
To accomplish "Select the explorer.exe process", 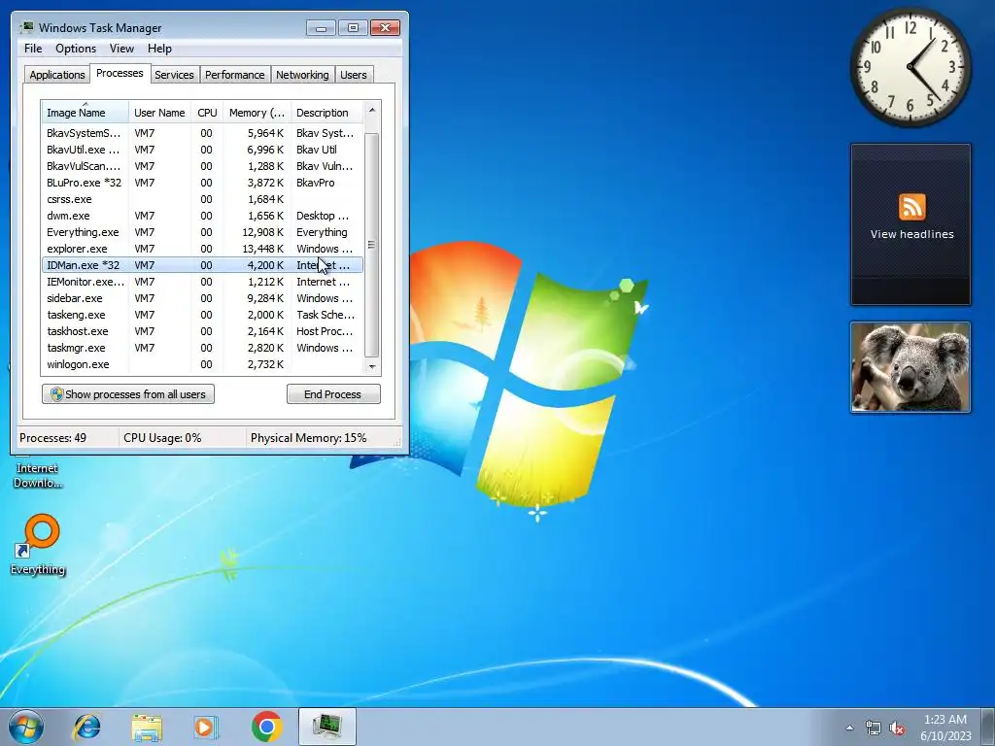I will (202, 249).
